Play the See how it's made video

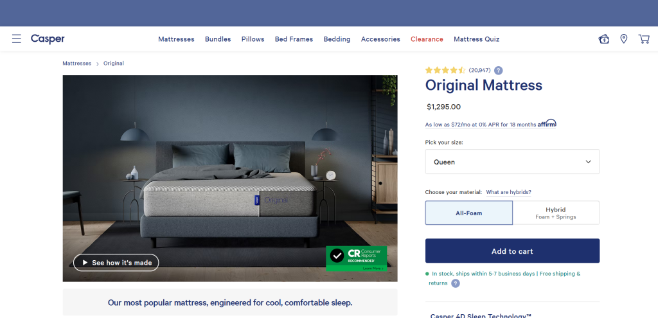click(x=116, y=263)
